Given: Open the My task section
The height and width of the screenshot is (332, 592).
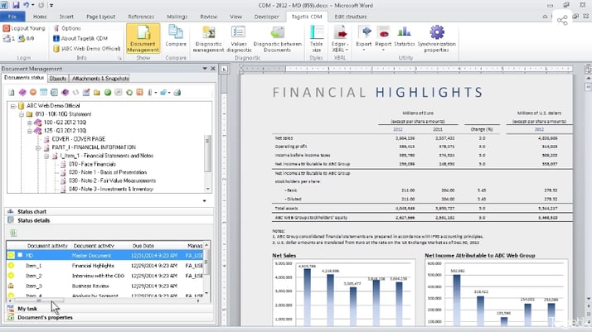Looking at the screenshot, I should pos(109,309).
